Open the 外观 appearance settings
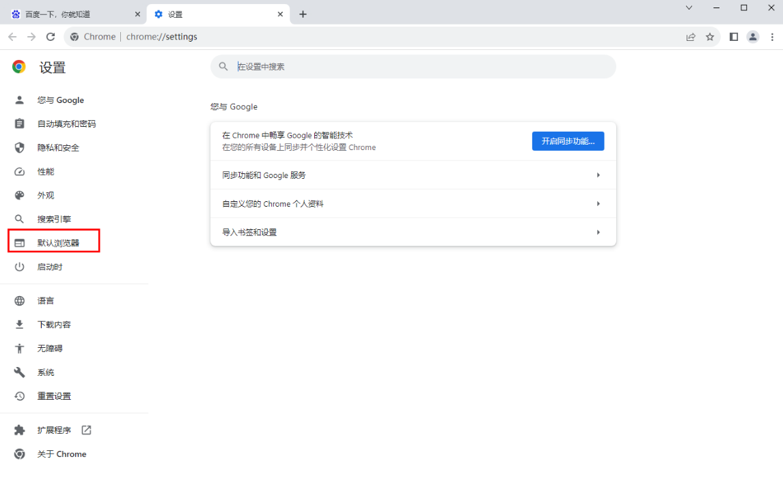Viewport: 783px width, 500px height. [x=46, y=195]
